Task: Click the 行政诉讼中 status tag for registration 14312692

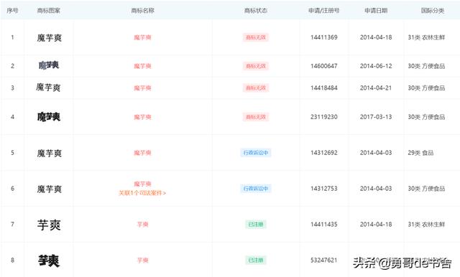Action: coord(256,153)
